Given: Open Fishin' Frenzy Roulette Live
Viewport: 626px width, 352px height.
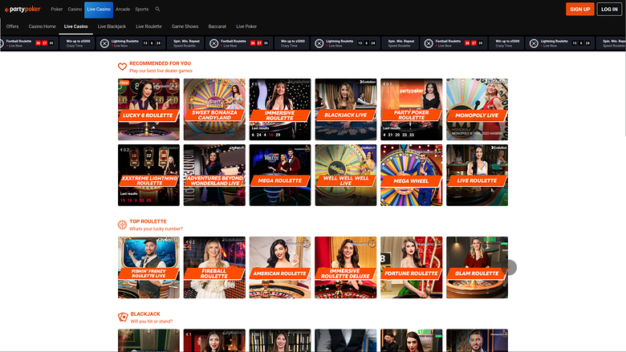Looking at the screenshot, I should coord(148,268).
